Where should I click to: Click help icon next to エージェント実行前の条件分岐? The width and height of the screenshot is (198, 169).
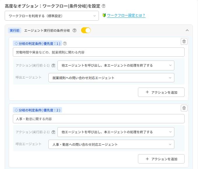click(x=74, y=30)
